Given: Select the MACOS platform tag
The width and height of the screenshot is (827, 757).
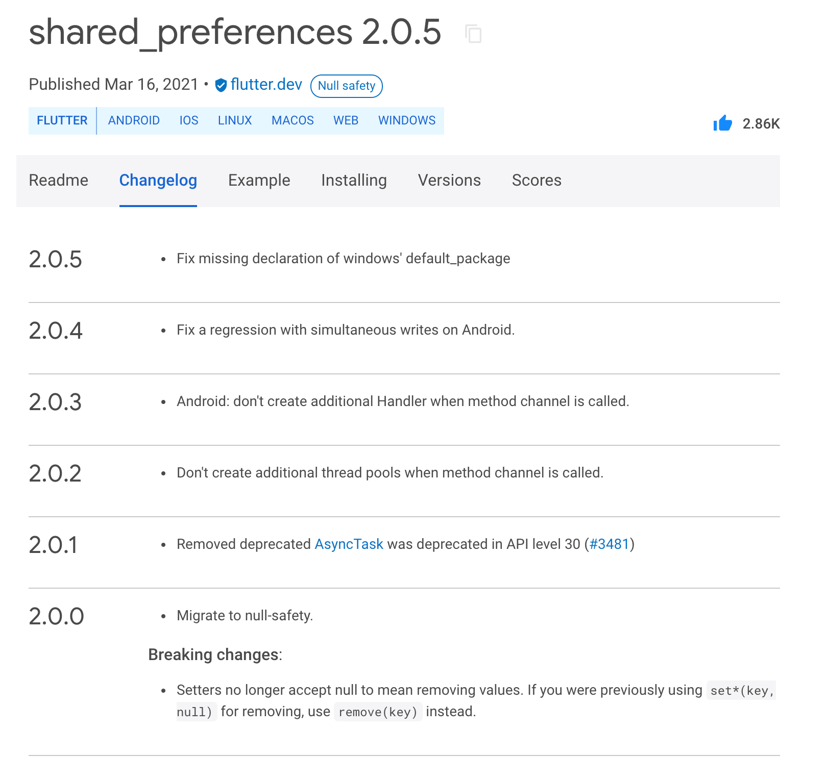Looking at the screenshot, I should click(x=293, y=120).
